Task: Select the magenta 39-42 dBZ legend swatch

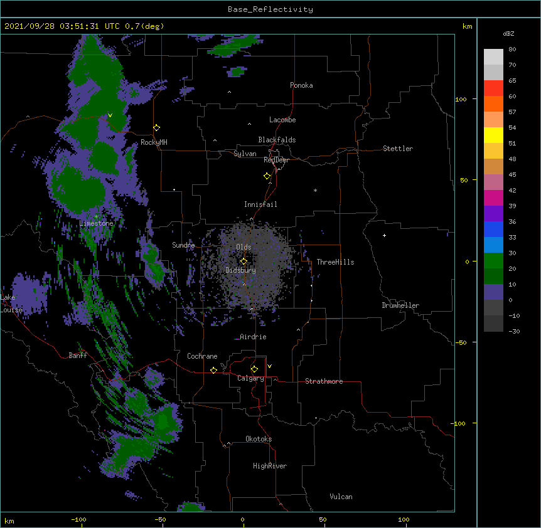Action: tap(493, 198)
